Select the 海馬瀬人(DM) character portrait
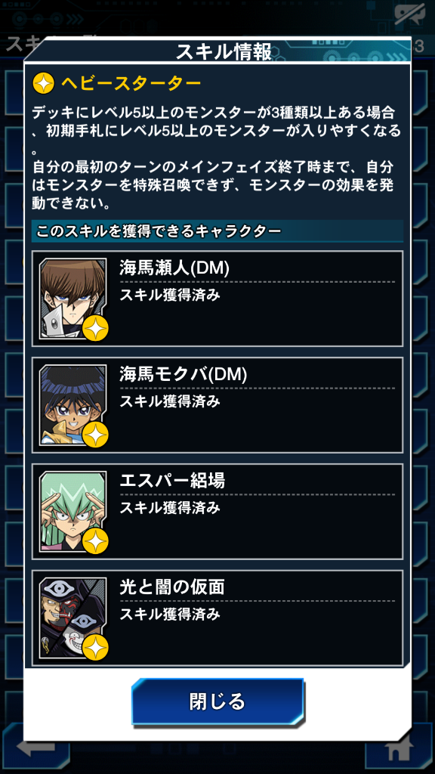Screen dimensions: 435x774 click(x=73, y=299)
